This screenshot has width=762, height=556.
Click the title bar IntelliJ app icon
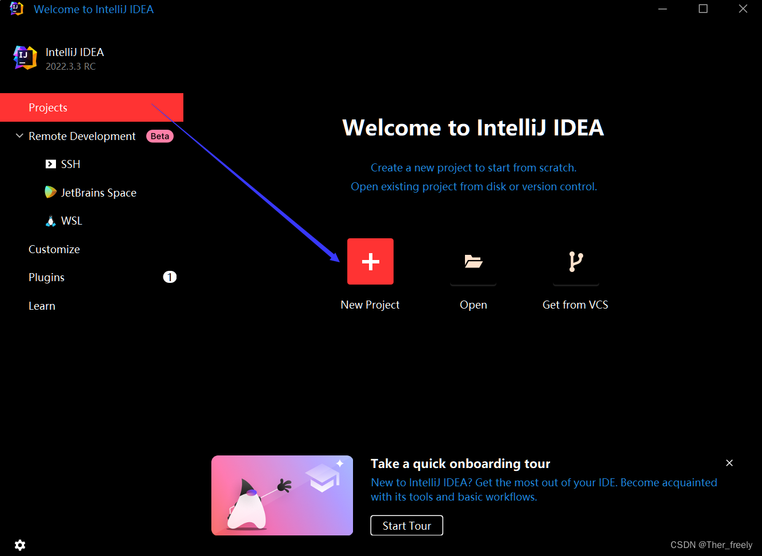17,9
